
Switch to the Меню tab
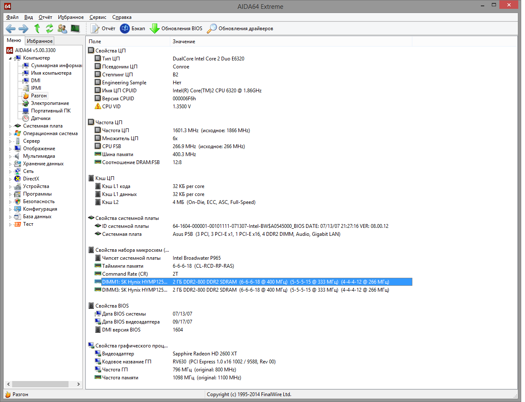pyautogui.click(x=14, y=40)
